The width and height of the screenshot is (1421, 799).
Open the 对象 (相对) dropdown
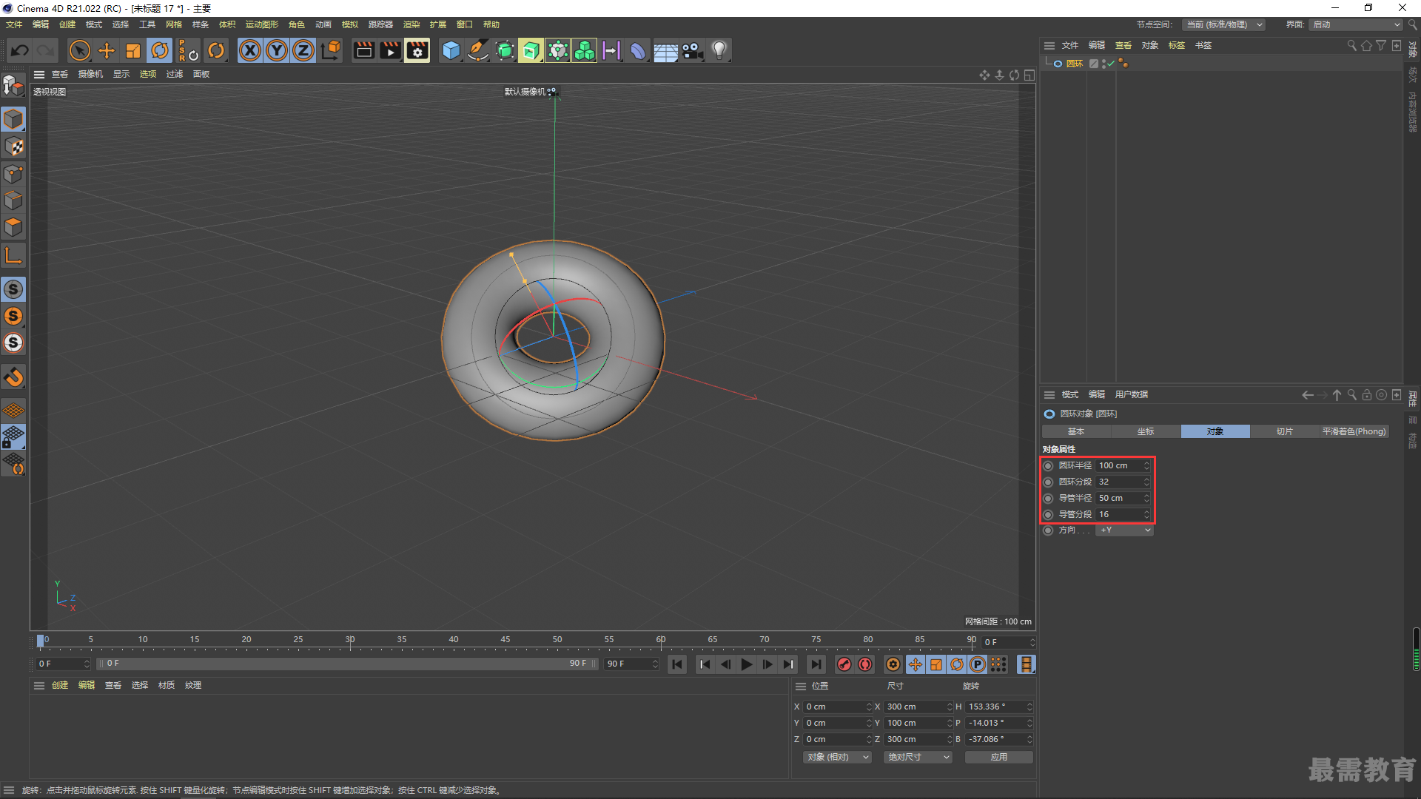click(837, 757)
